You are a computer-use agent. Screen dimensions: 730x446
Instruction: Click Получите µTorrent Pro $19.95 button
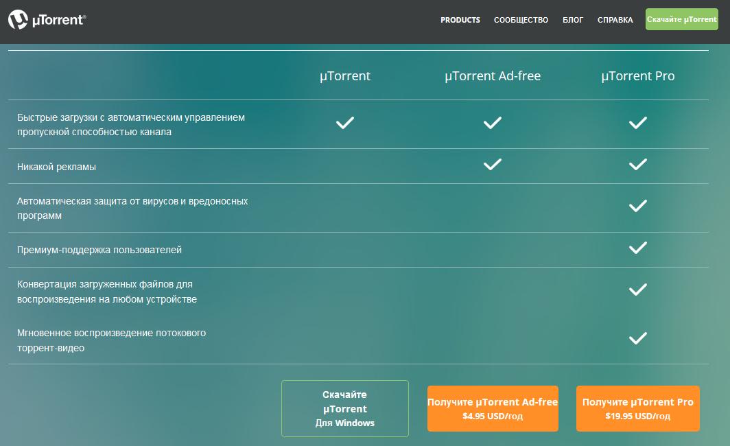coord(637,408)
